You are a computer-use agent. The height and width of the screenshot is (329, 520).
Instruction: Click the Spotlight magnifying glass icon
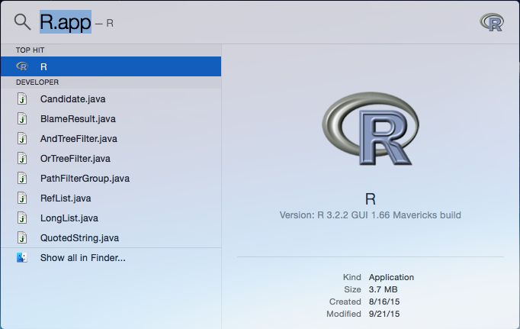coord(23,22)
